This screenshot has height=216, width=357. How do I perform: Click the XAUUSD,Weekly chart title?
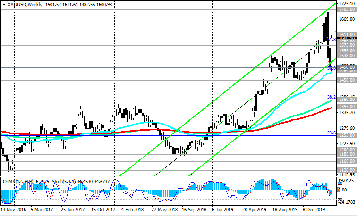(24, 4)
